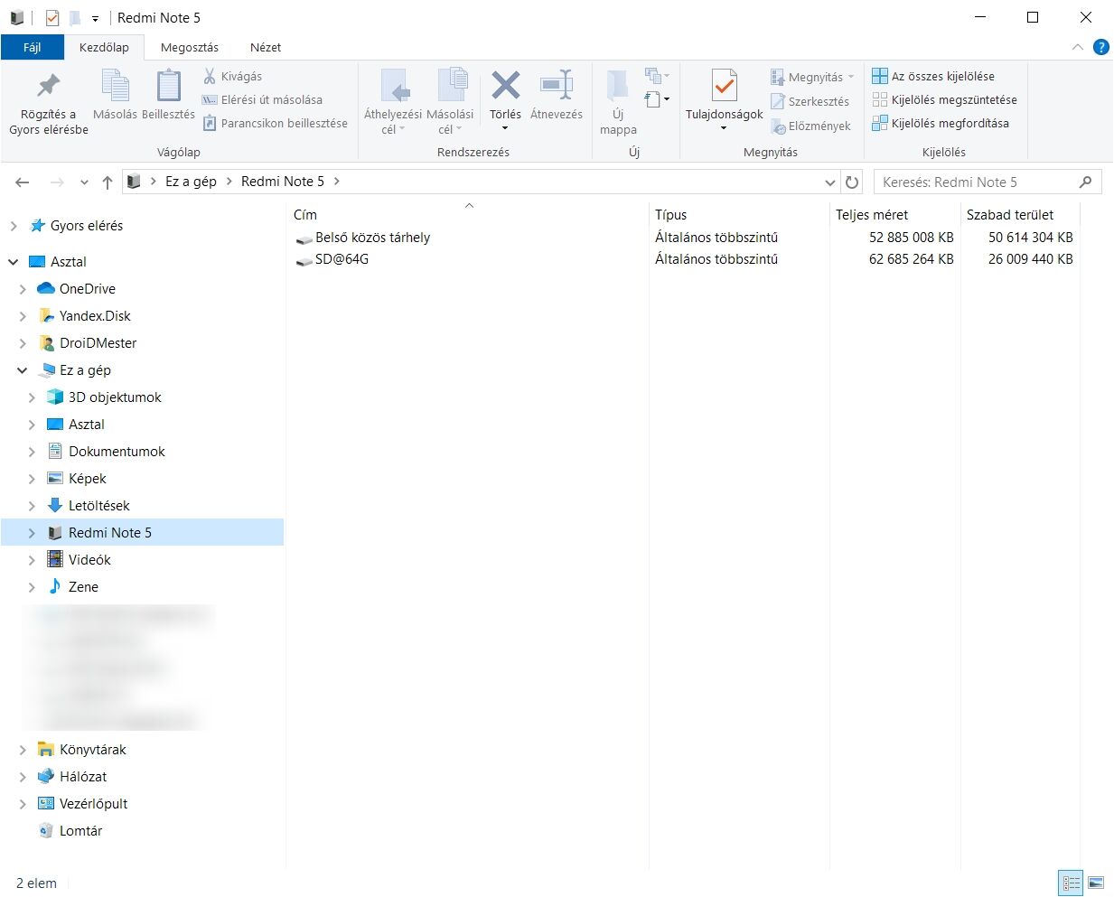Click the Tulajdonságok properties icon
The width and height of the screenshot is (1114, 897).
click(x=724, y=88)
